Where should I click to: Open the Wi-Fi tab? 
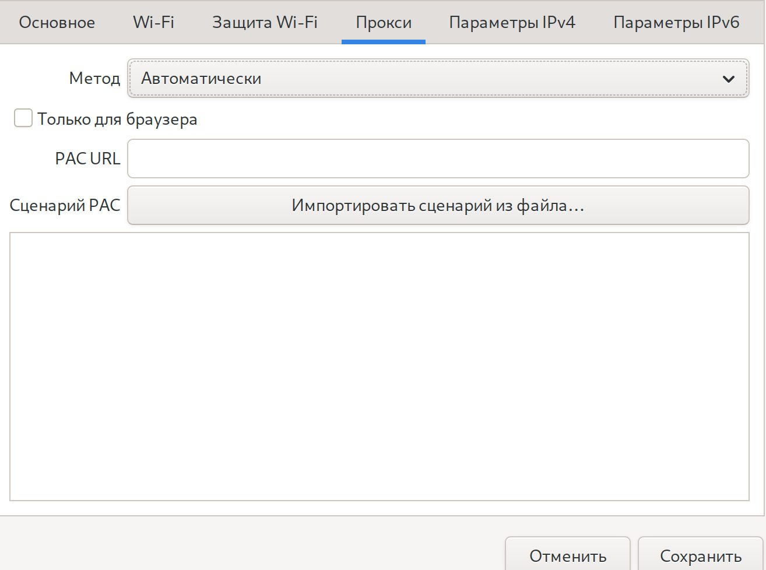[153, 22]
